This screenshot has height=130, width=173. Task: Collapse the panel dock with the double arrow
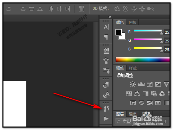pos(110,17)
